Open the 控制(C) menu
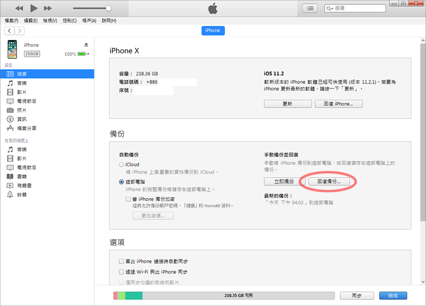 (70, 21)
